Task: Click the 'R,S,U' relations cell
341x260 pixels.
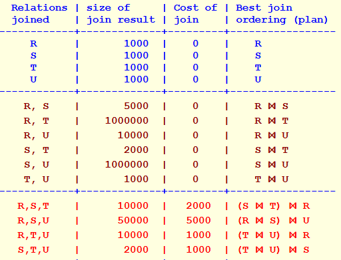Action: pos(33,221)
